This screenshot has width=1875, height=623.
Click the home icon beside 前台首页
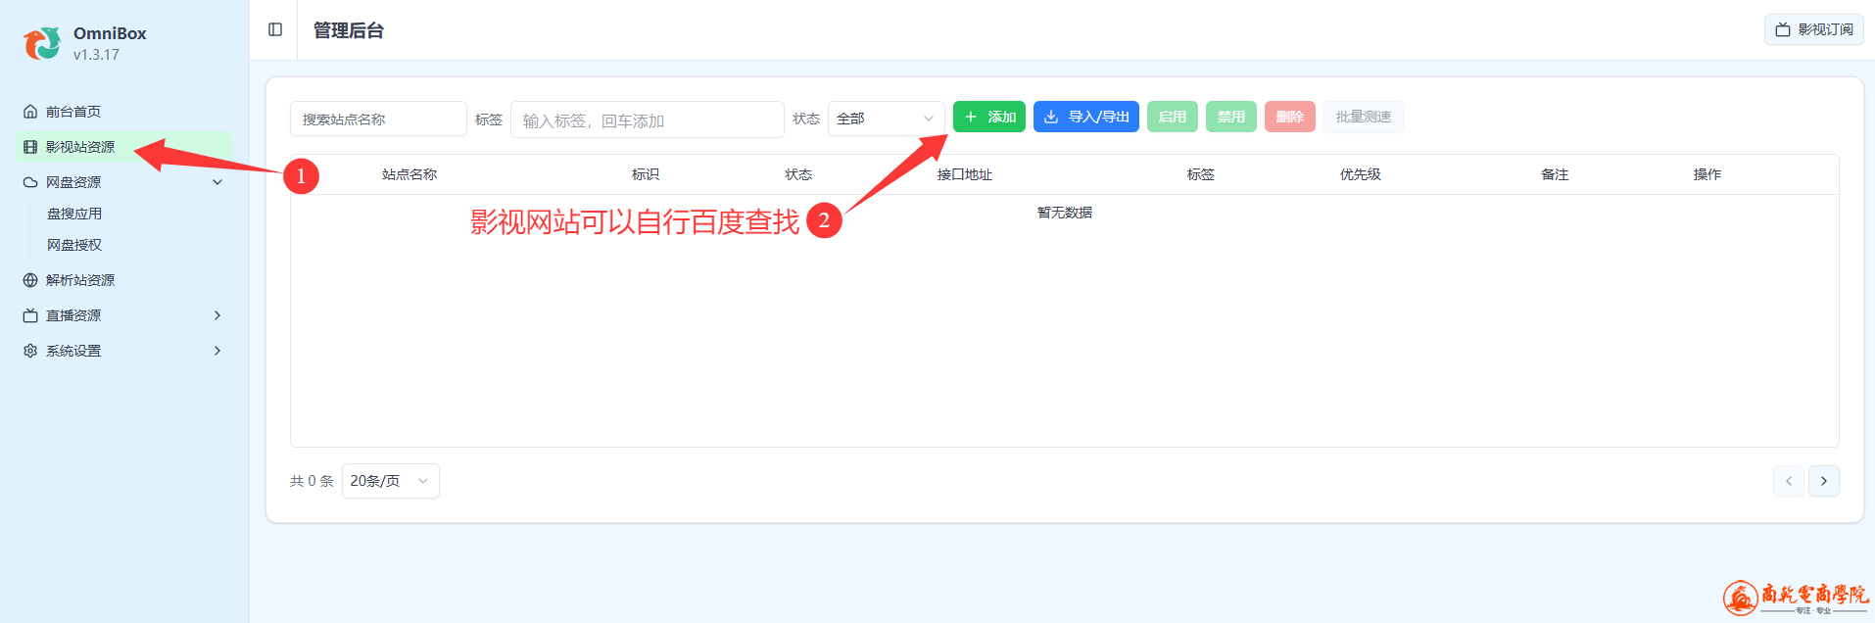tap(30, 112)
